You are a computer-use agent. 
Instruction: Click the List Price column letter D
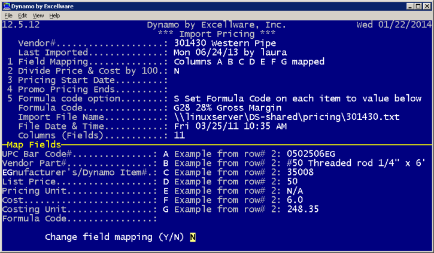(166, 181)
